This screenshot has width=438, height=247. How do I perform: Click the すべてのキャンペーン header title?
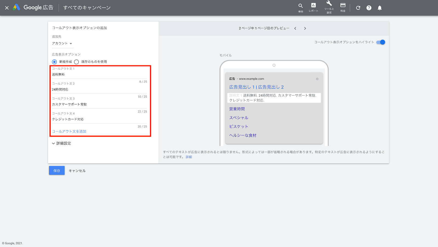point(87,8)
